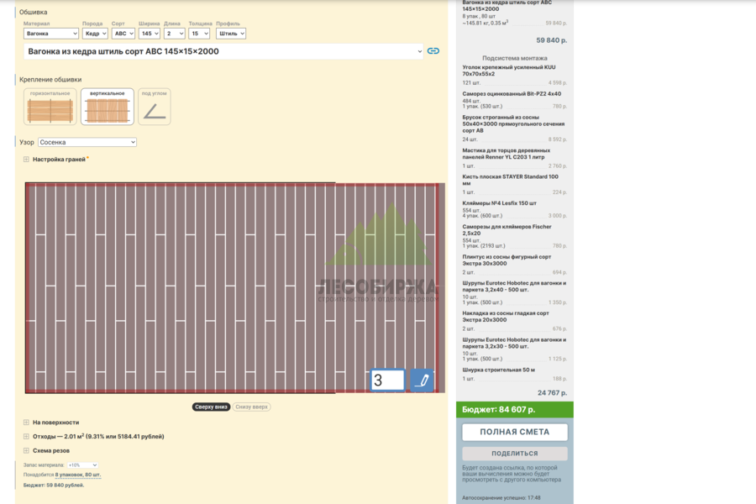Open the 'Профиль' dropdown showing Штиль
Viewport: 756px width, 504px height.
click(231, 34)
